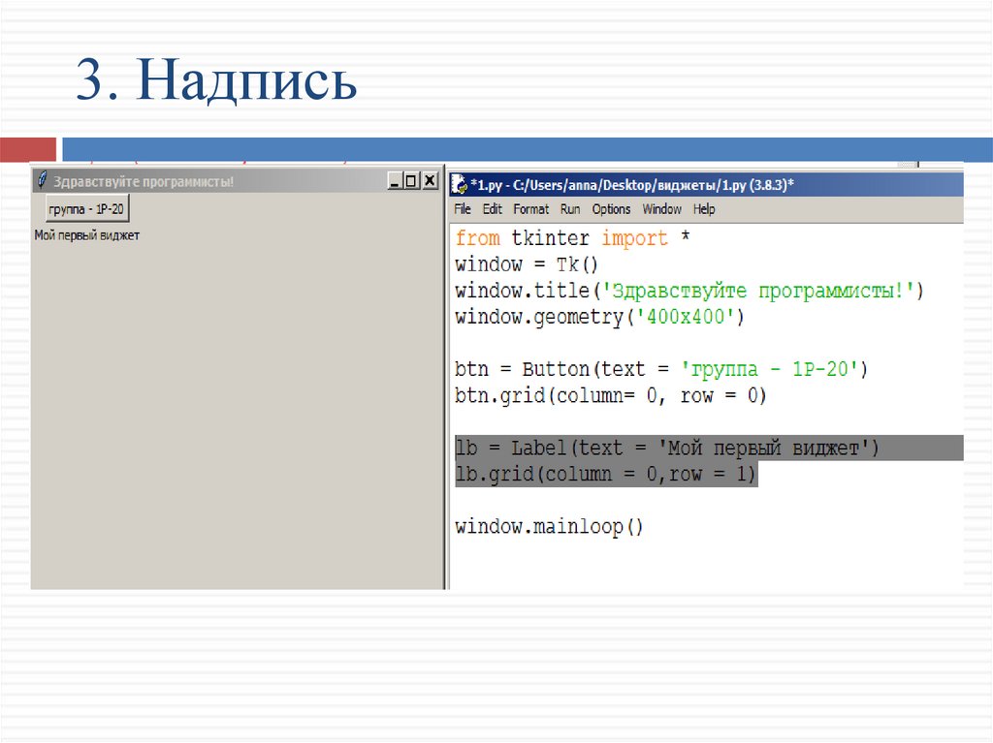The image size is (993, 743).
Task: Open the Options menu in IDLE
Action: (x=611, y=209)
